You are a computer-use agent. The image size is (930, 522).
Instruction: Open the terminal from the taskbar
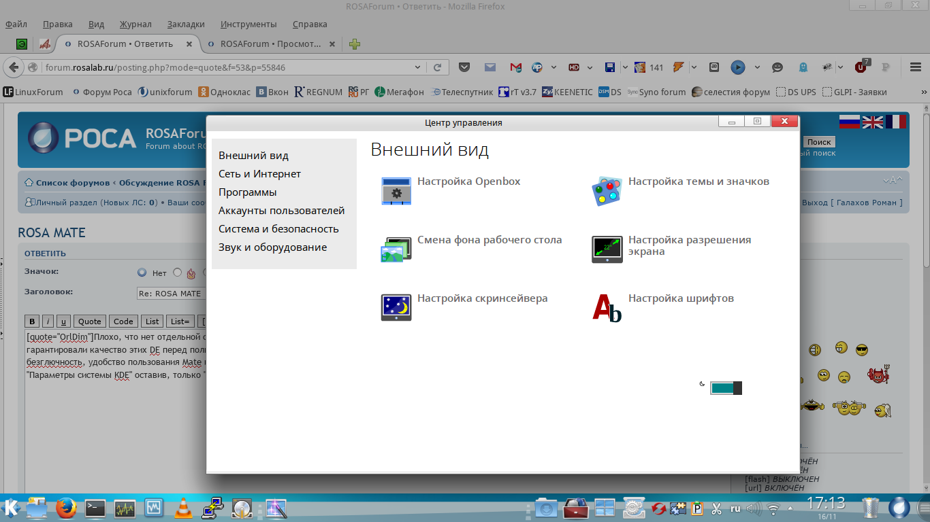click(95, 508)
